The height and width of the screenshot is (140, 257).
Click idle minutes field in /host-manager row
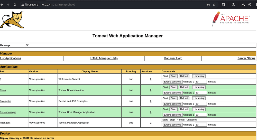pyautogui.click(x=201, y=115)
